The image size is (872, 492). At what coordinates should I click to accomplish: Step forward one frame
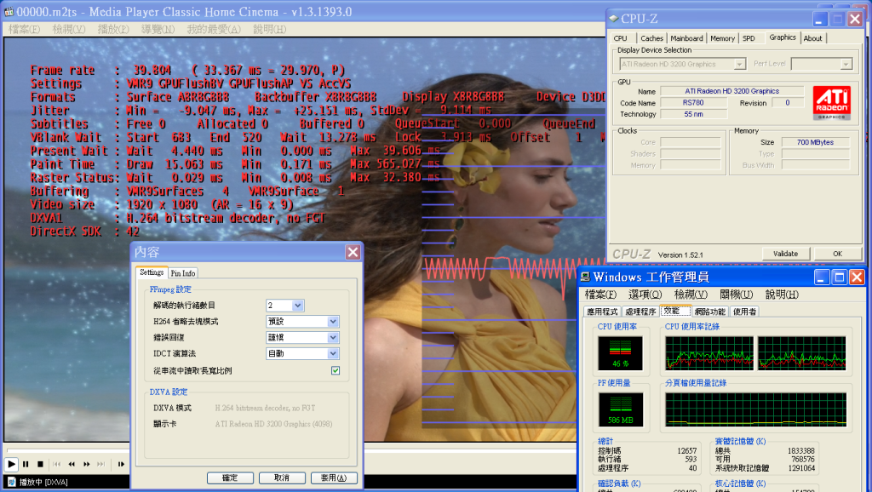tap(121, 464)
